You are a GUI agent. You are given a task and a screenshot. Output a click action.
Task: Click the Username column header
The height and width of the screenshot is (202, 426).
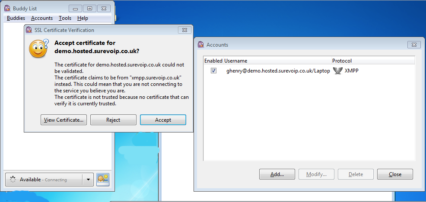click(x=277, y=61)
